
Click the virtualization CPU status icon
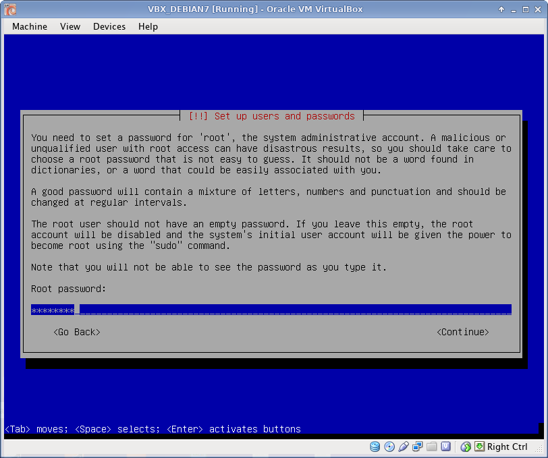pos(445,447)
